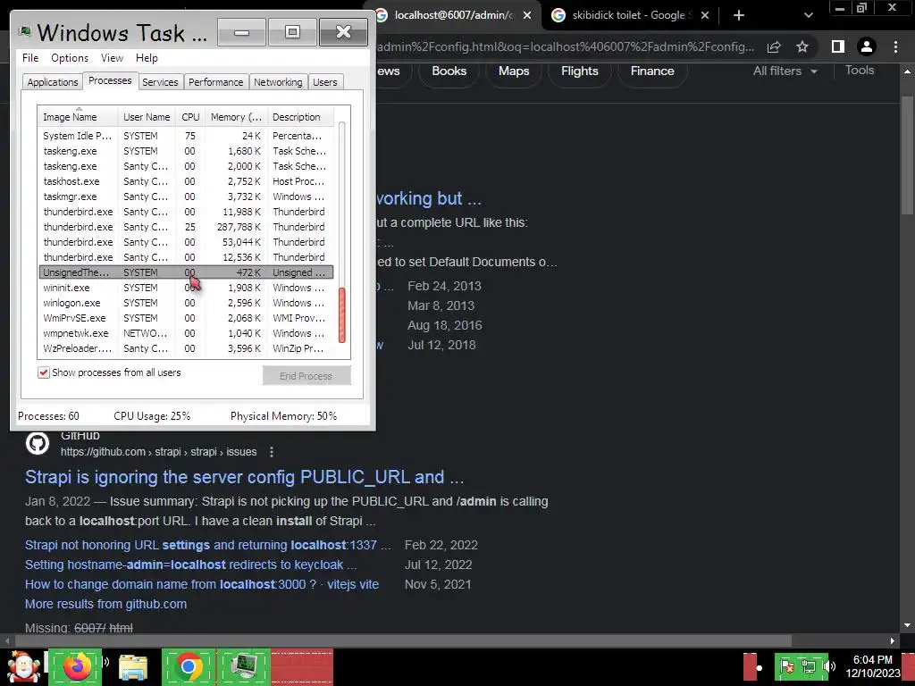Open Chrome profile avatar icon
Viewport: 915px width, 686px height.
click(867, 46)
